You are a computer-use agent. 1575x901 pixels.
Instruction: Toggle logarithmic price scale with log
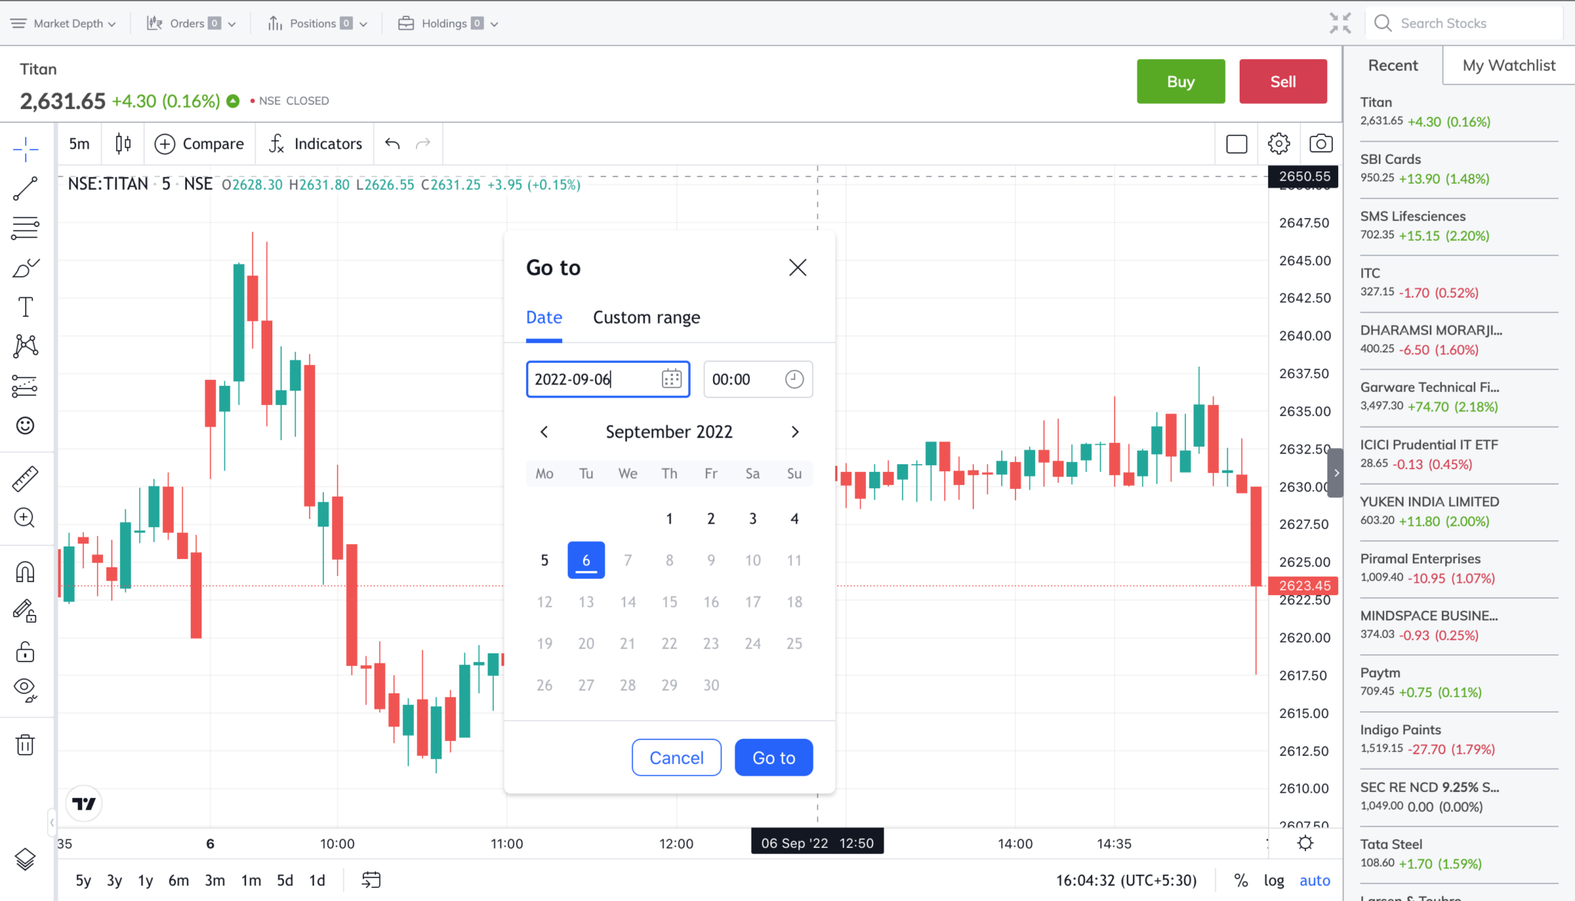coord(1274,880)
